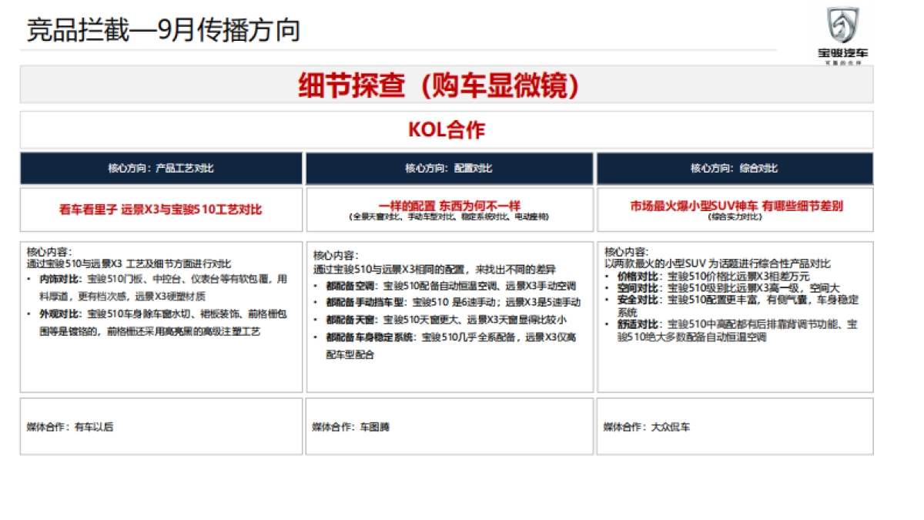Click the 核心方向：产品工艺对比 header

point(161,167)
